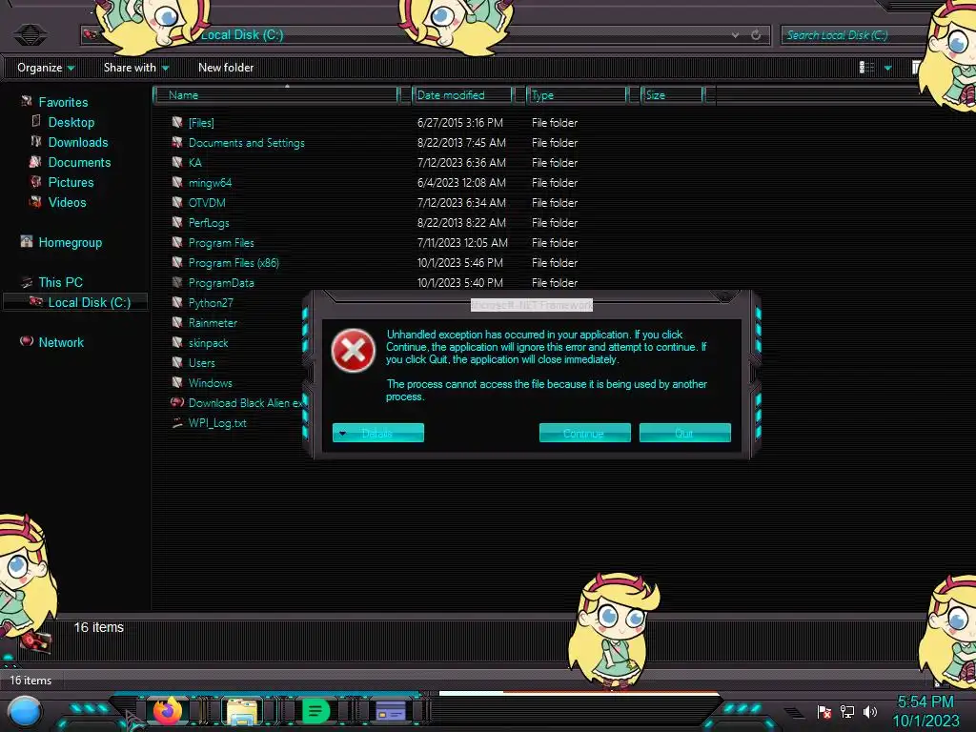The image size is (976, 732).
Task: Click the Pictures icon in Favorites
Action: [x=36, y=182]
